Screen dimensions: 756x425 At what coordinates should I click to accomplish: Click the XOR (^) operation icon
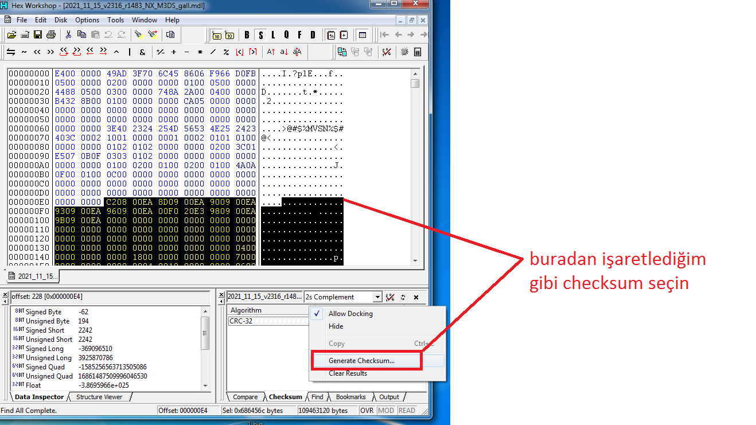pyautogui.click(x=116, y=52)
